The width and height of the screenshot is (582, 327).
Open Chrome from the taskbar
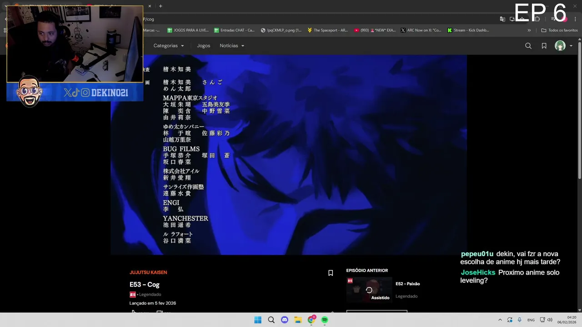(311, 320)
